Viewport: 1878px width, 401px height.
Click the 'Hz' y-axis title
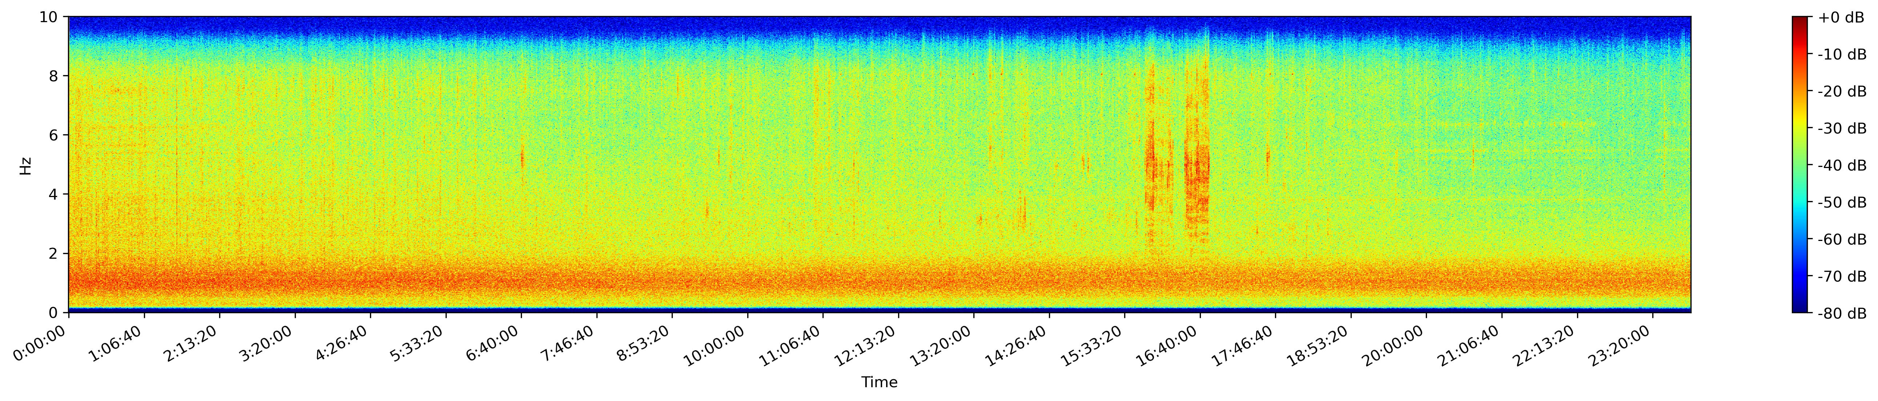click(x=25, y=165)
